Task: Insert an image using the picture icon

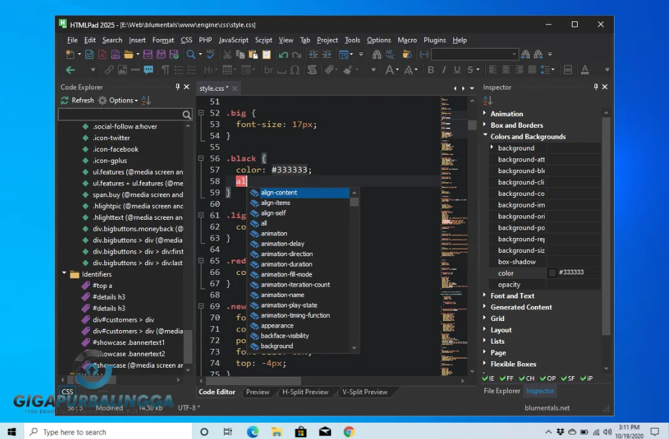Action: coord(122,69)
